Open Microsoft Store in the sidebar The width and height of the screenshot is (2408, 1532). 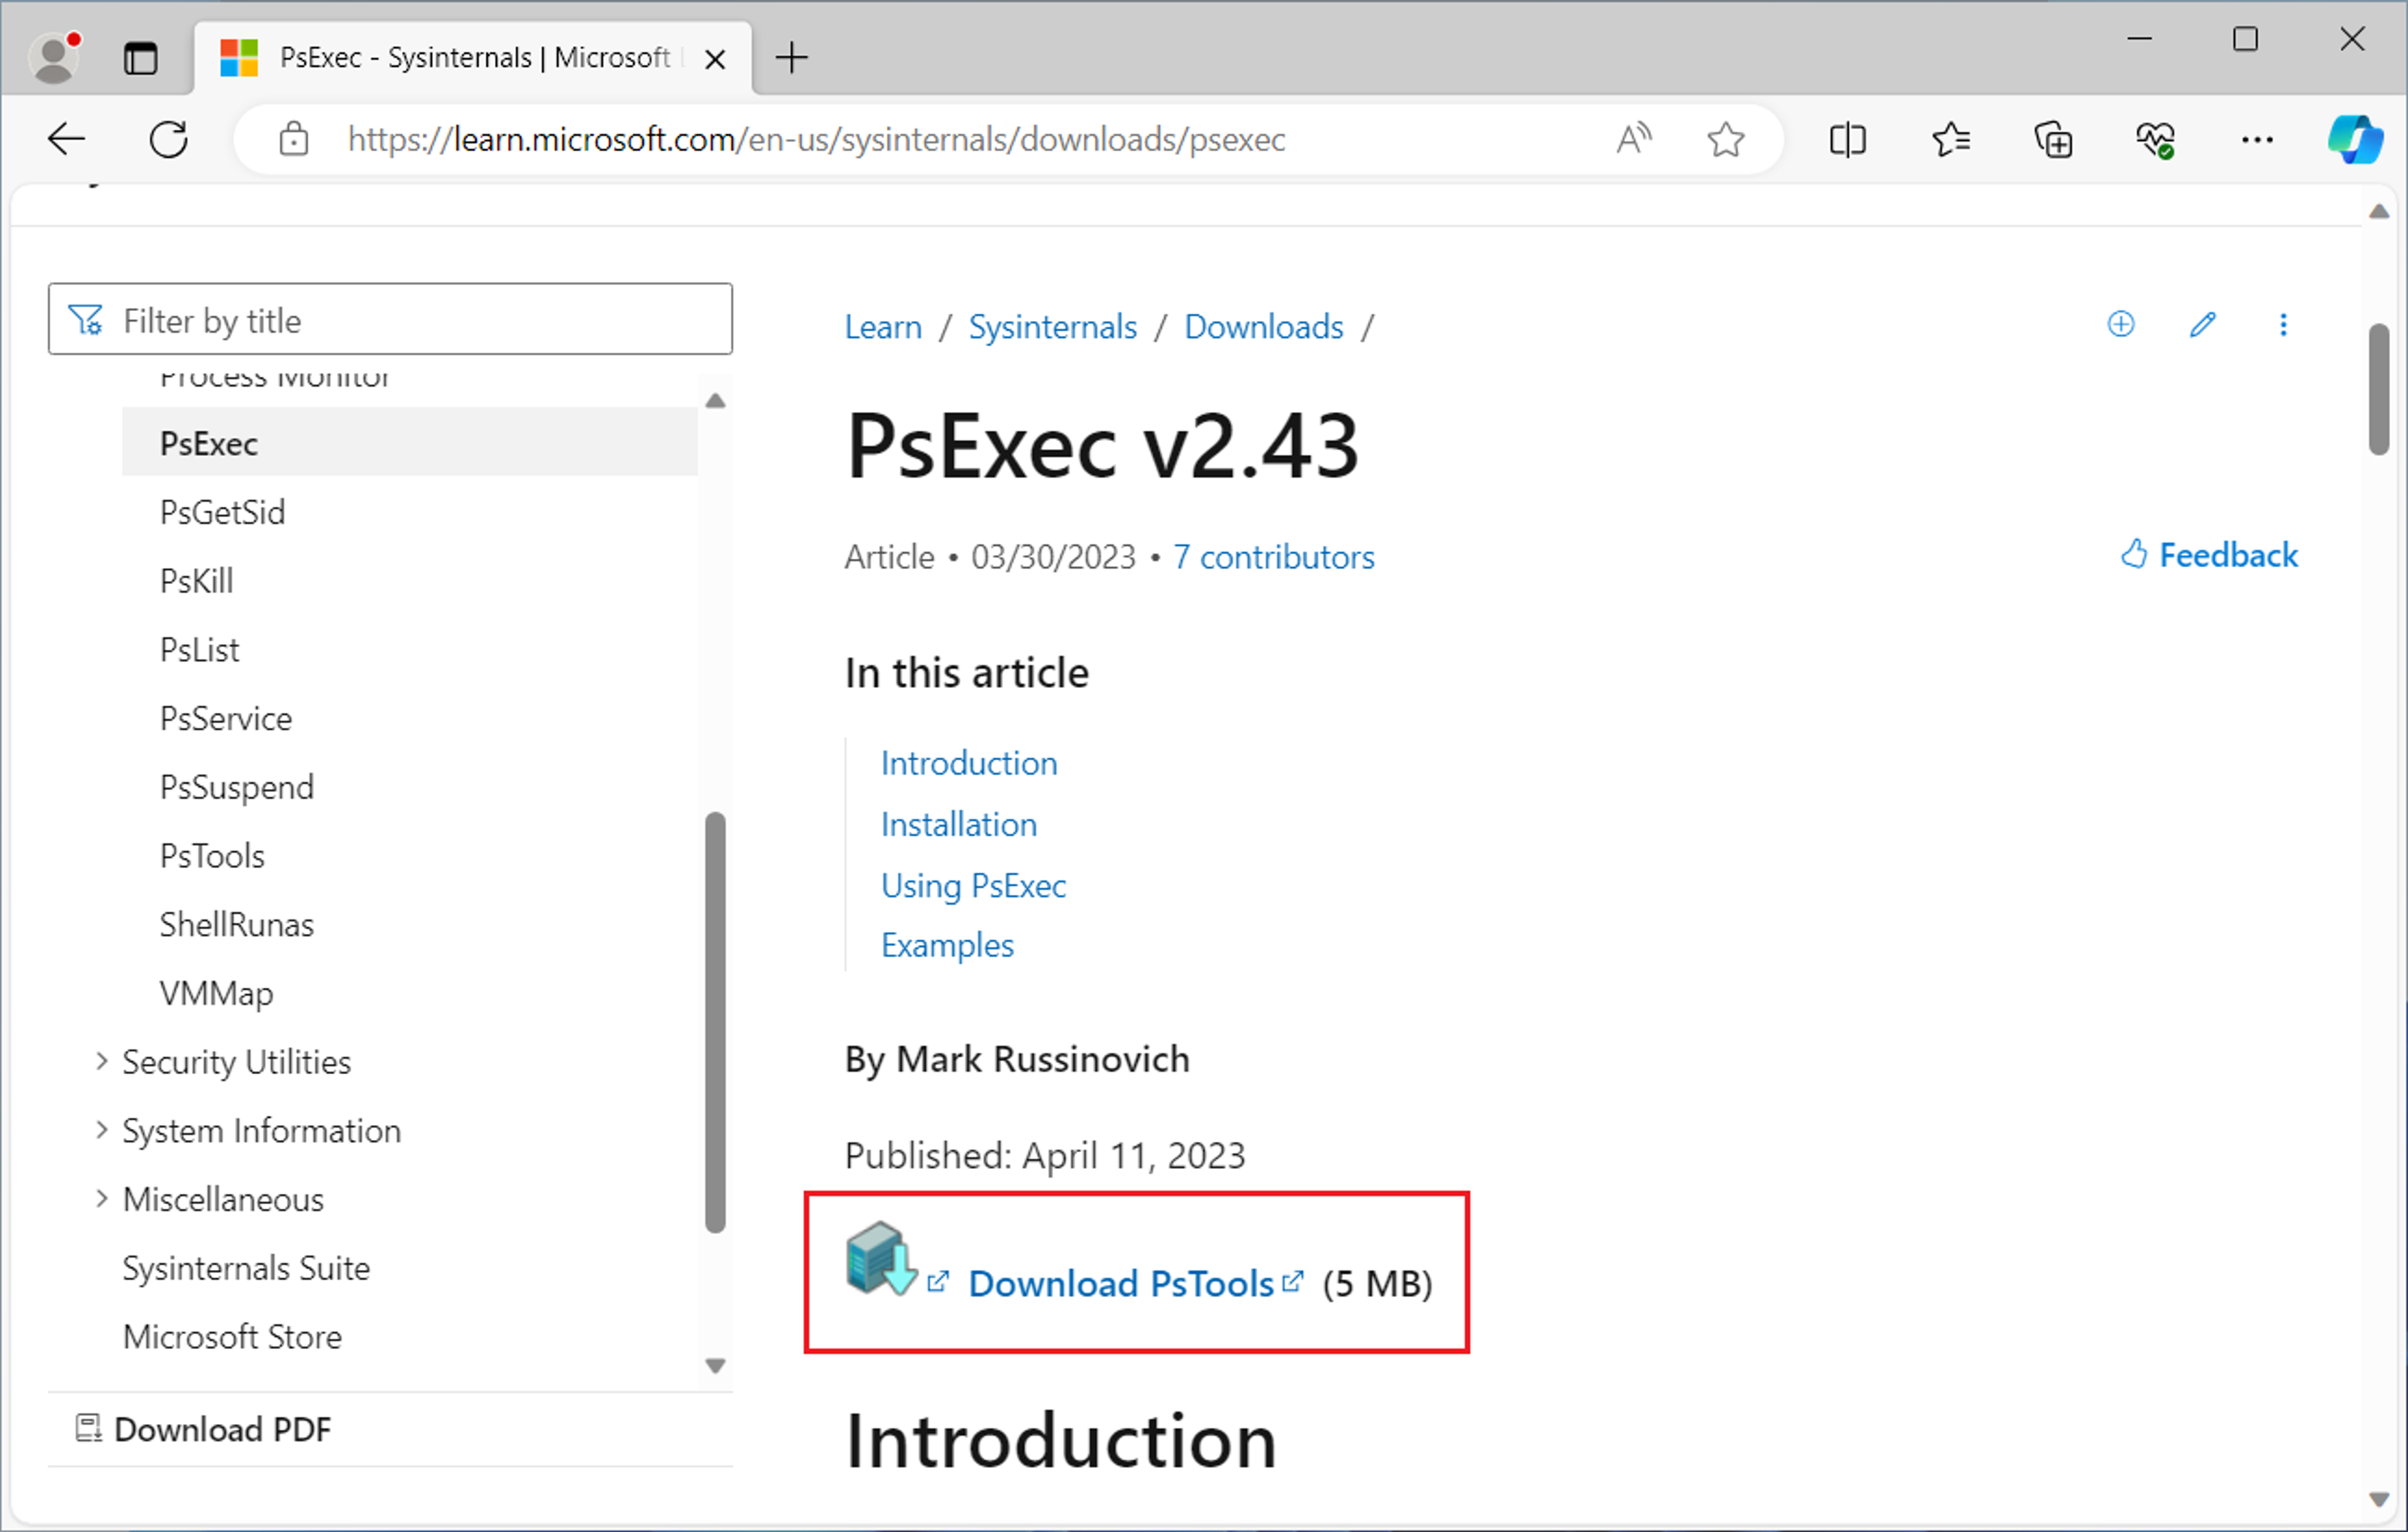pos(232,1337)
